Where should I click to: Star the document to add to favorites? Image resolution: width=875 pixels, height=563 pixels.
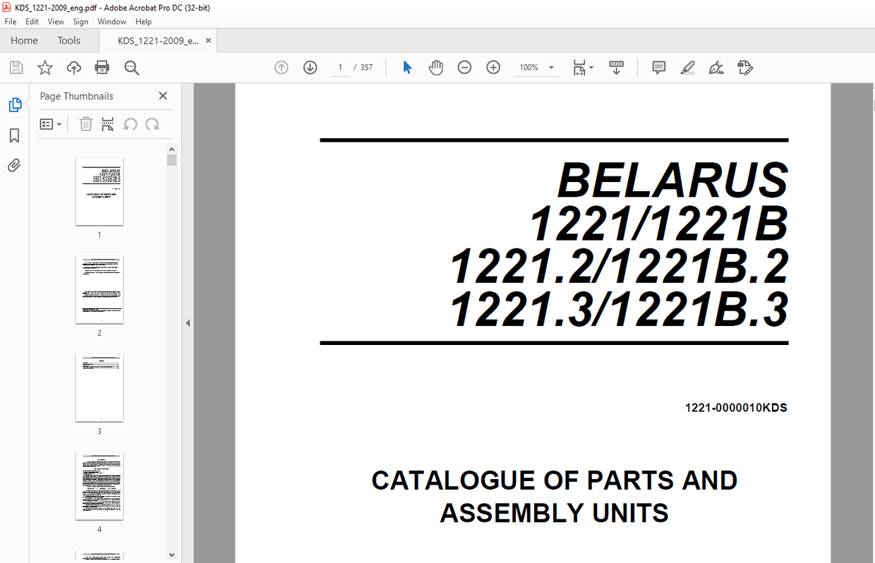point(44,67)
